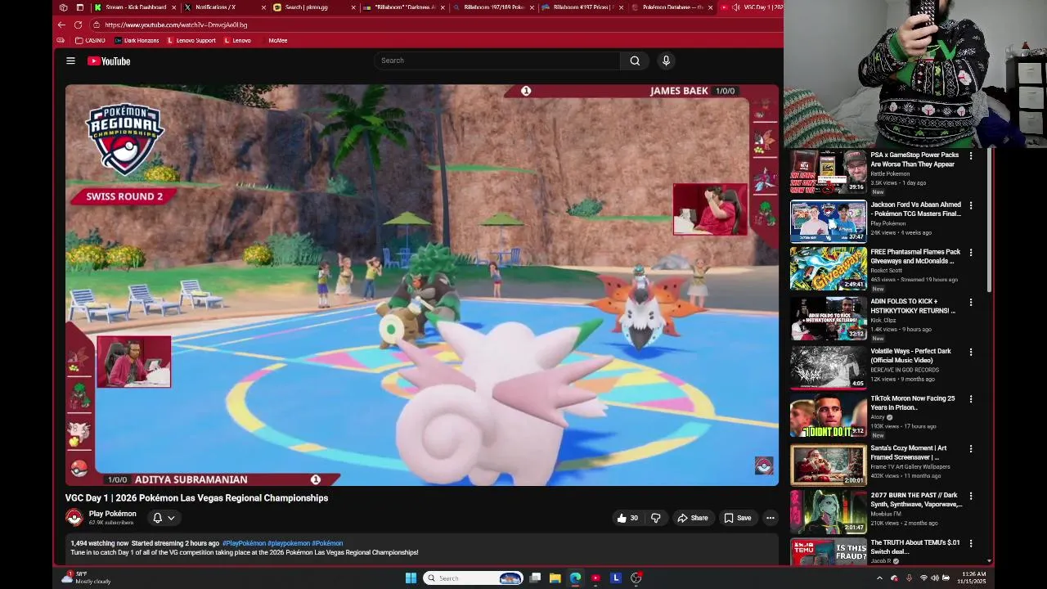1047x589 pixels.
Task: Open options for Volatile Ways video
Action: [x=971, y=352]
